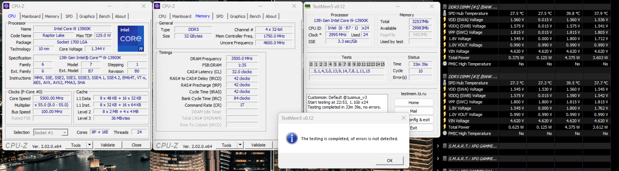The height and width of the screenshot is (171, 619).
Task: Click lightning icon for DIMM #1 Total Power
Action: [x=445, y=57]
